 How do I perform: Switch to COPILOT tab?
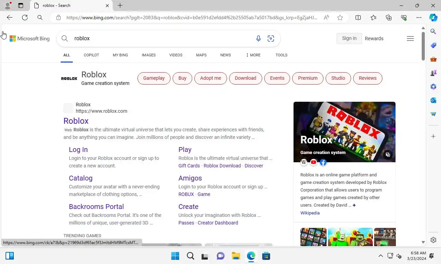91,55
